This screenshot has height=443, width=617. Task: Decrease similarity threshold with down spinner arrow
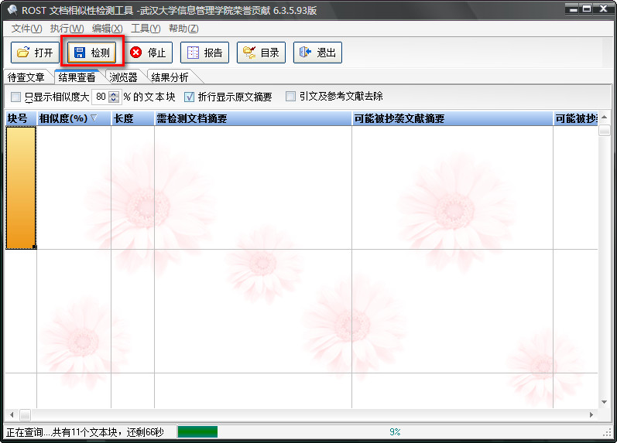pyautogui.click(x=114, y=100)
